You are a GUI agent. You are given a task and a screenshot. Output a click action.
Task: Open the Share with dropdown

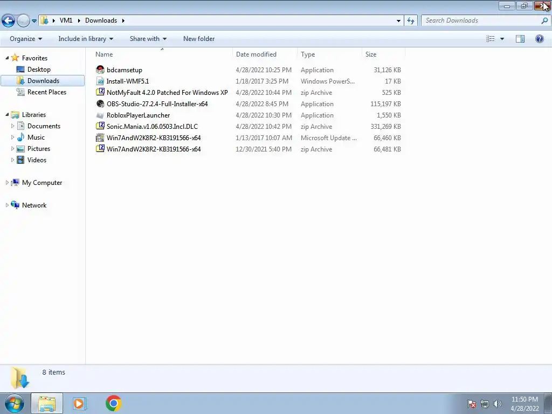[148, 39]
